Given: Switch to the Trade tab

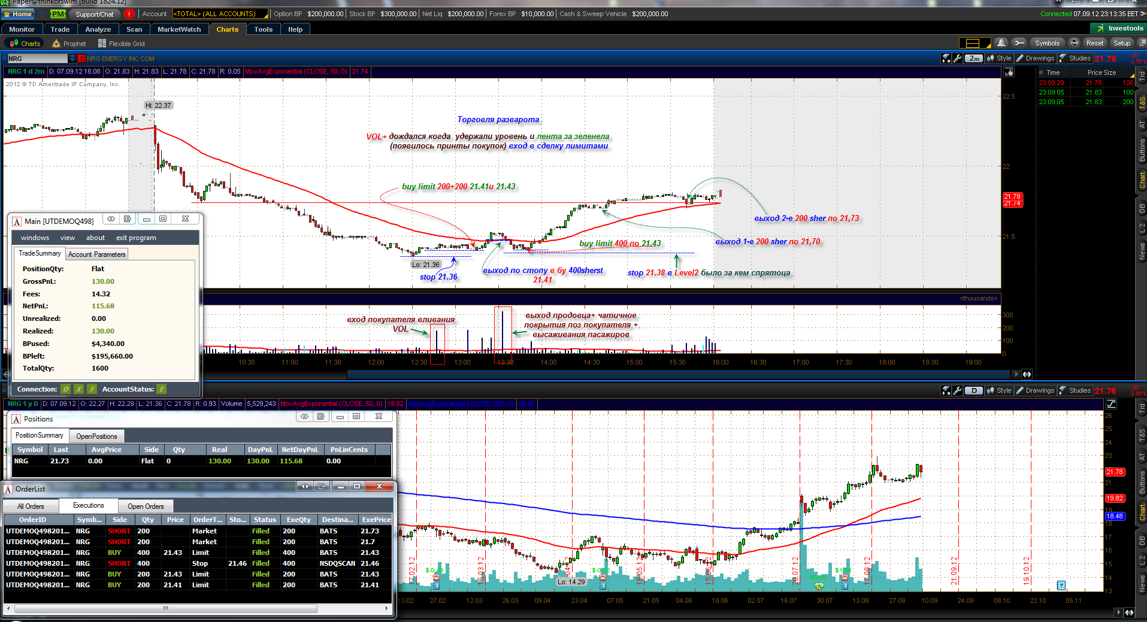Looking at the screenshot, I should click(60, 29).
